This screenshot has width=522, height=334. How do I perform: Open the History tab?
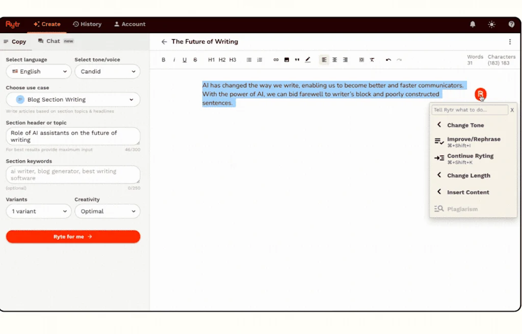pos(87,24)
